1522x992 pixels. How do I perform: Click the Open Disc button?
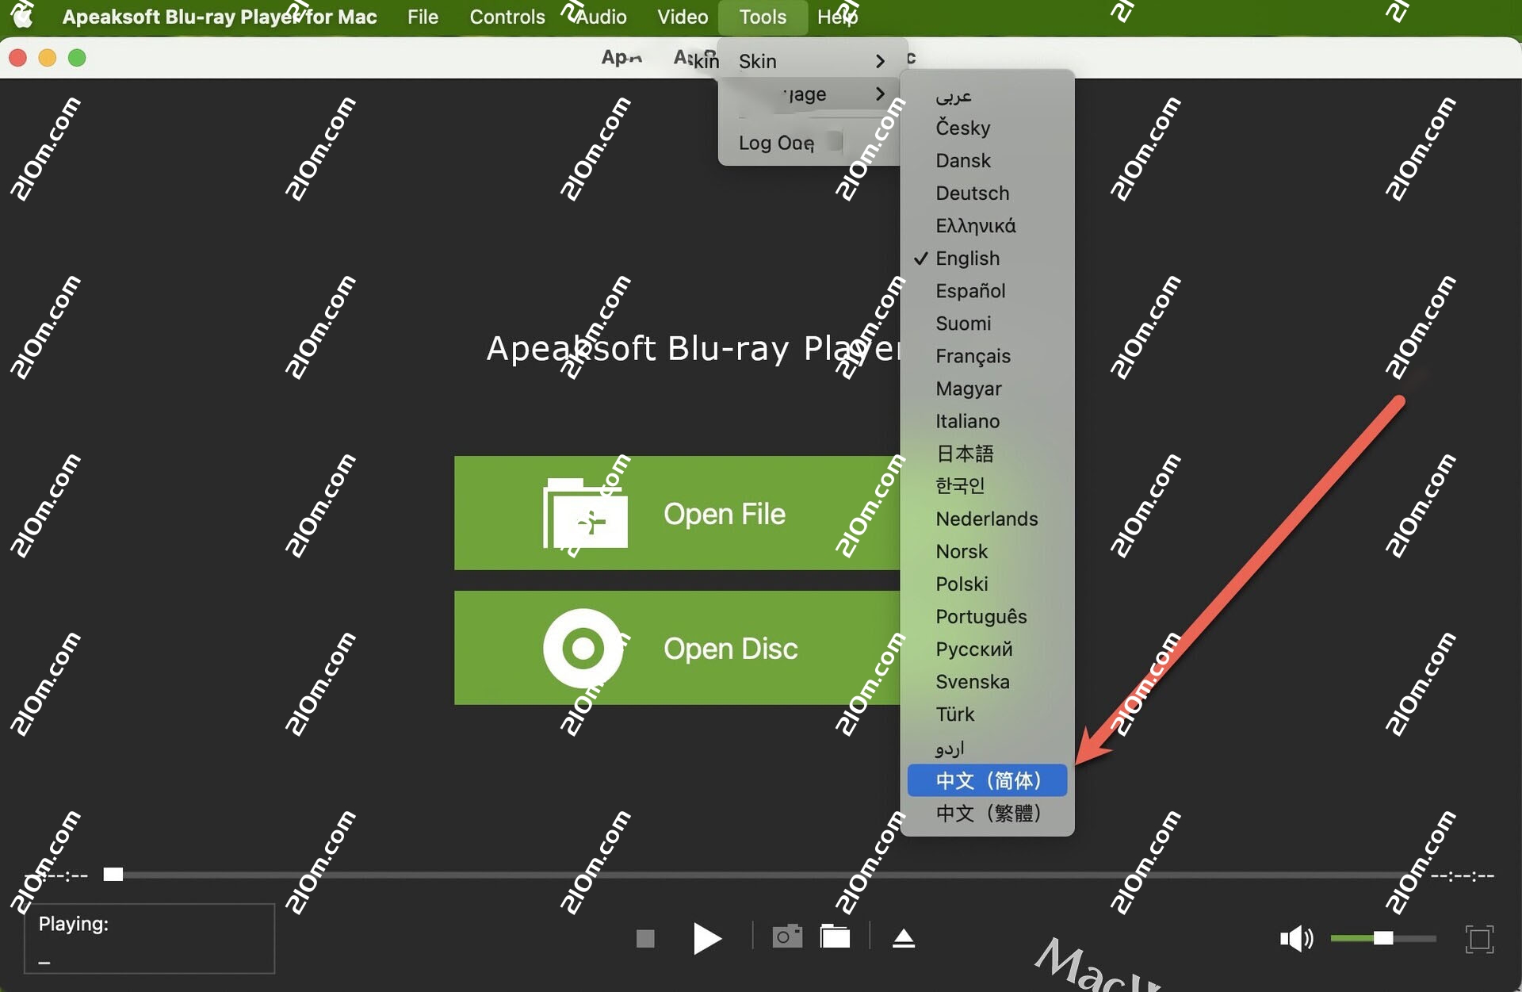point(677,648)
